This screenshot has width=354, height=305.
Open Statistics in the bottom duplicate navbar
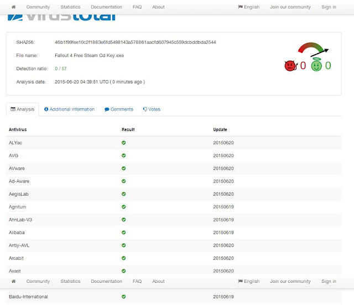point(70,281)
